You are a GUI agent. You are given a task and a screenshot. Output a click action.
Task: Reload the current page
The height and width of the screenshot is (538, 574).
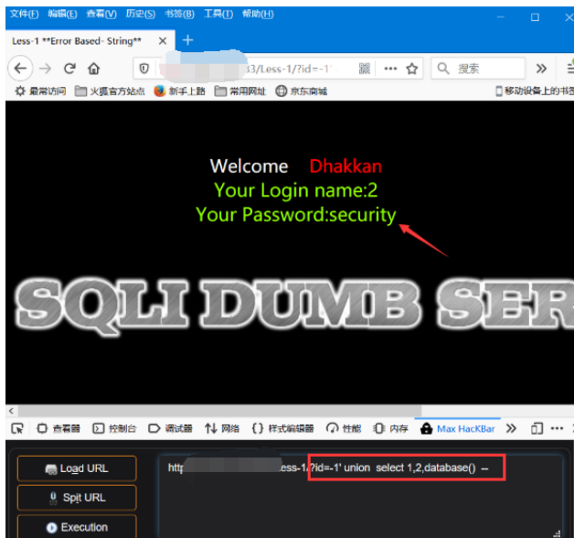pos(69,69)
